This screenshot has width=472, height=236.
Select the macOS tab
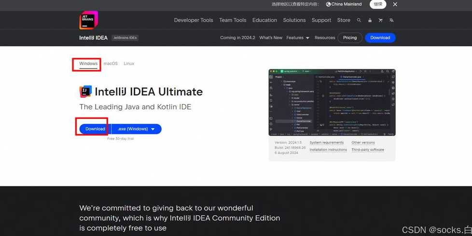pos(111,64)
